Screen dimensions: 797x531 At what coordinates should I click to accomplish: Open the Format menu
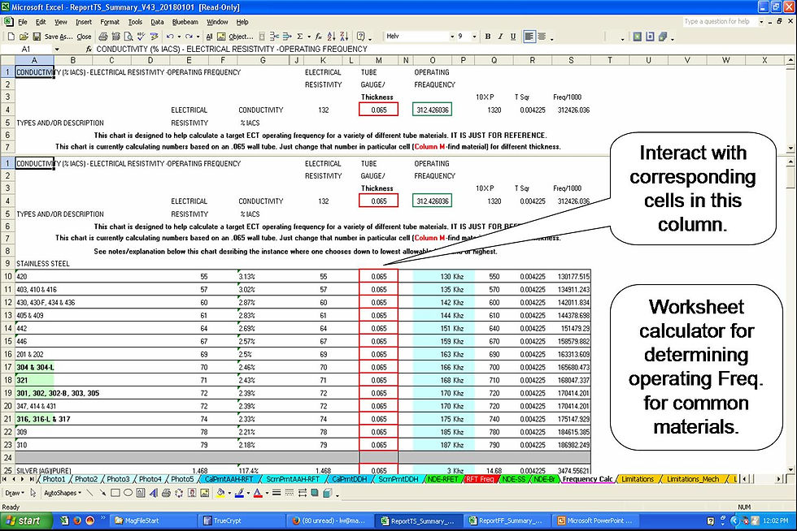(109, 23)
